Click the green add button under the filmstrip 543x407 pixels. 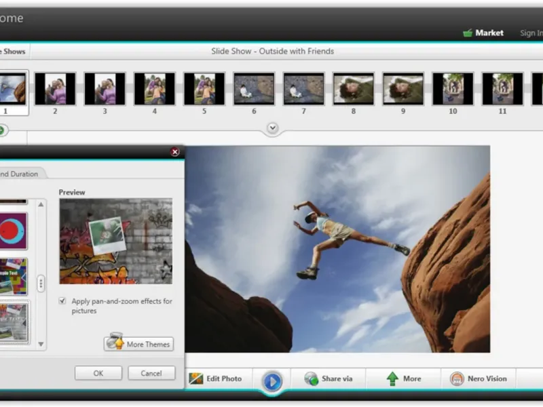coord(2,130)
